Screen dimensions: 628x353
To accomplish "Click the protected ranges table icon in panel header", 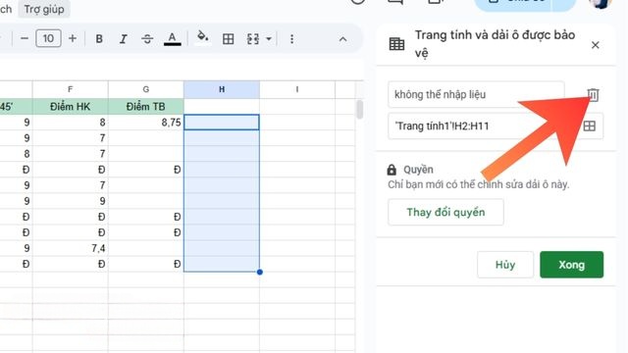I will [396, 43].
